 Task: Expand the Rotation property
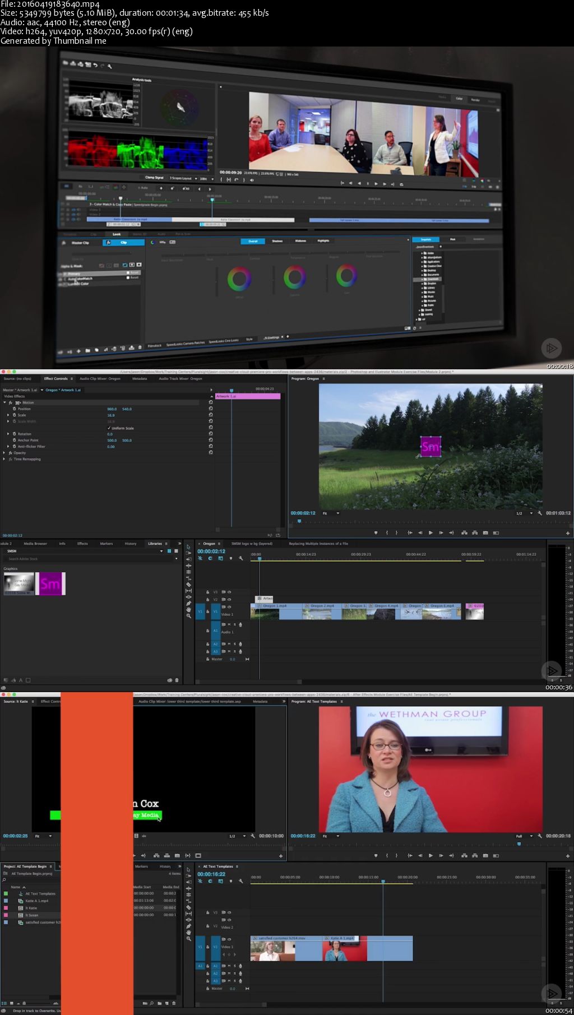(x=8, y=434)
